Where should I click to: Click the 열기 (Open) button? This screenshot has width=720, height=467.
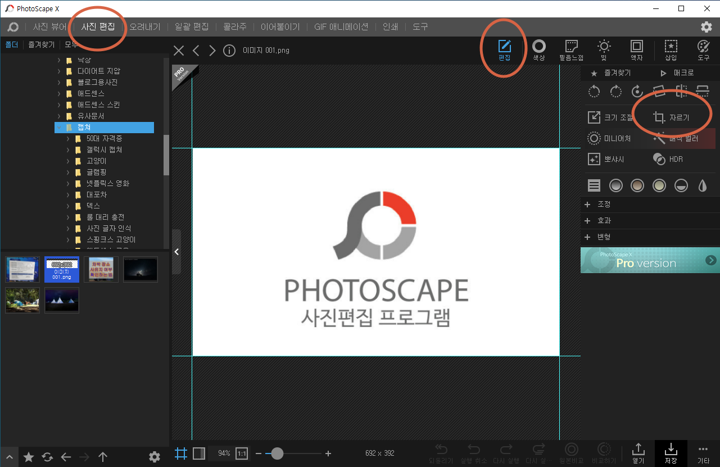(x=638, y=452)
